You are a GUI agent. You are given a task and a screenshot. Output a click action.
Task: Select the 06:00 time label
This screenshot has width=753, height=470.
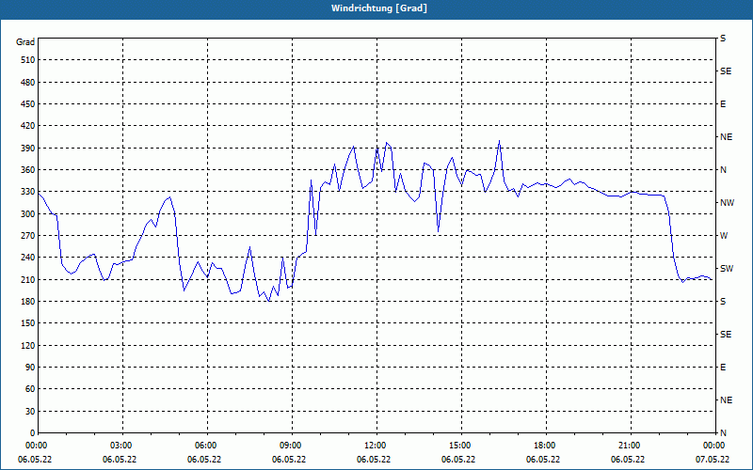[x=205, y=446]
